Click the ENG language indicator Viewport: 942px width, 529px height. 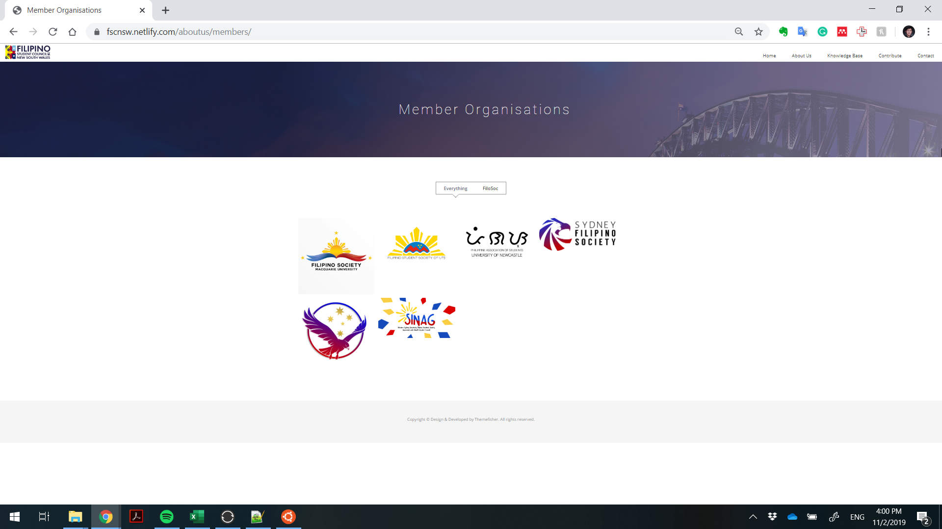(x=857, y=517)
